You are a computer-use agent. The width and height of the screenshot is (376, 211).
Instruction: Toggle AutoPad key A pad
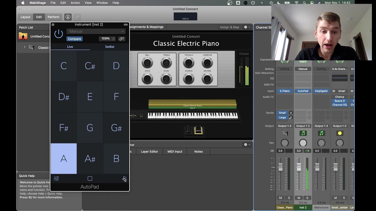(64, 159)
